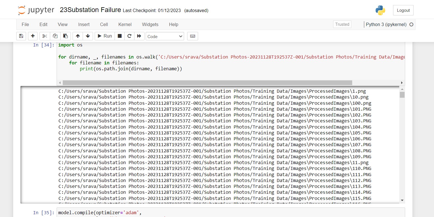Open the command palette keyboard icon
The height and width of the screenshot is (217, 434).
pos(192,36)
